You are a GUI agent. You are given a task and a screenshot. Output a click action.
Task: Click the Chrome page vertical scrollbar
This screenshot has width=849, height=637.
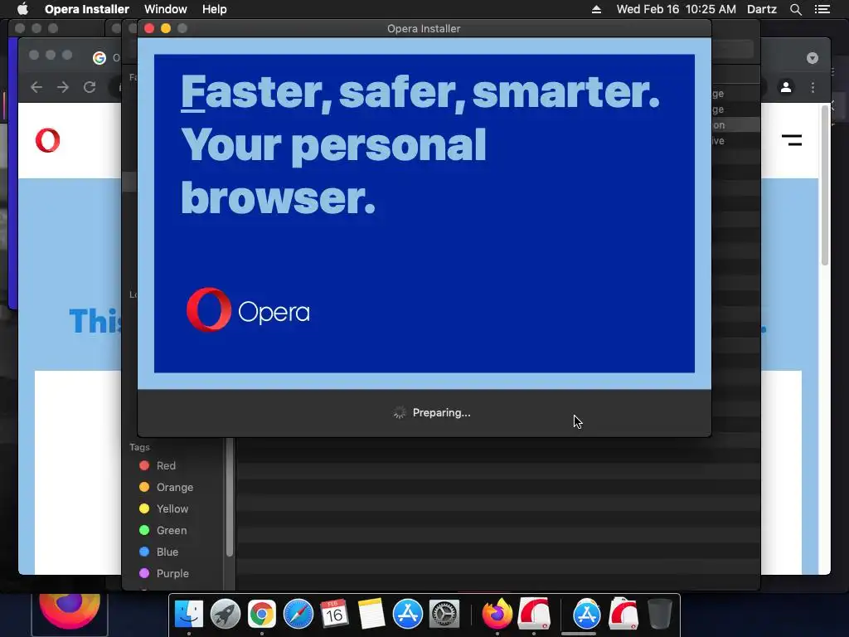point(825,185)
